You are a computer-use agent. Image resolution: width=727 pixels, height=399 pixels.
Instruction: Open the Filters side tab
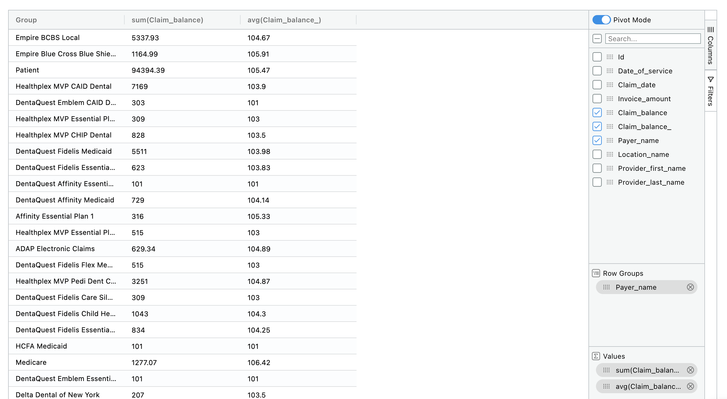710,91
